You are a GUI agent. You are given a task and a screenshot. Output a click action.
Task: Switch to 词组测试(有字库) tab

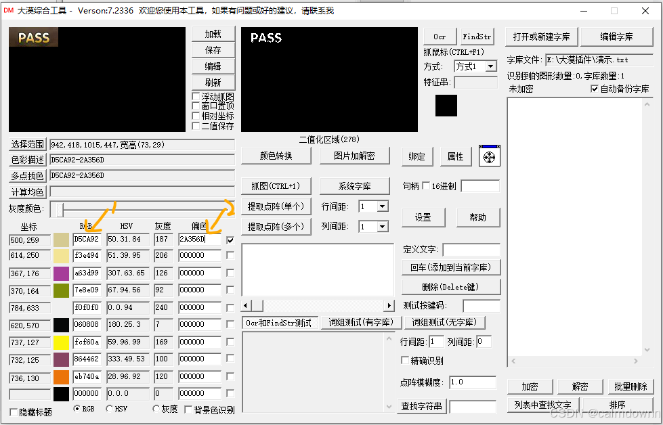pyautogui.click(x=361, y=322)
